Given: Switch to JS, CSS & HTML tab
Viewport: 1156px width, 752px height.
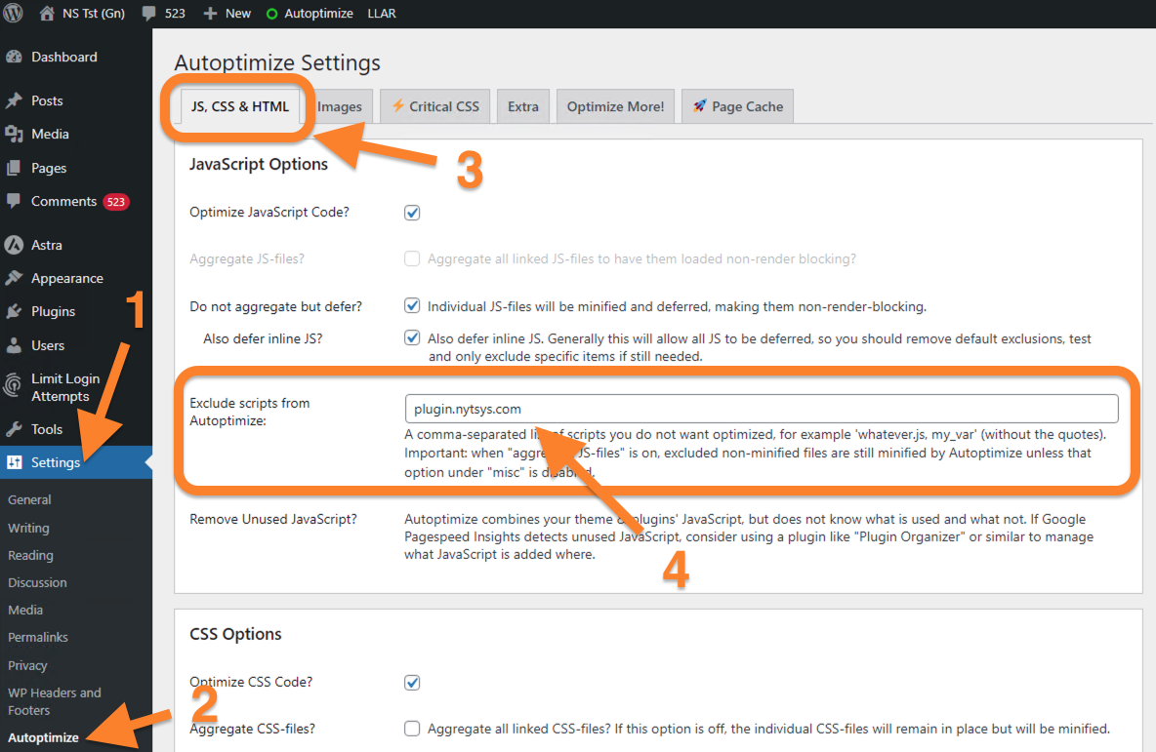Looking at the screenshot, I should [x=240, y=106].
